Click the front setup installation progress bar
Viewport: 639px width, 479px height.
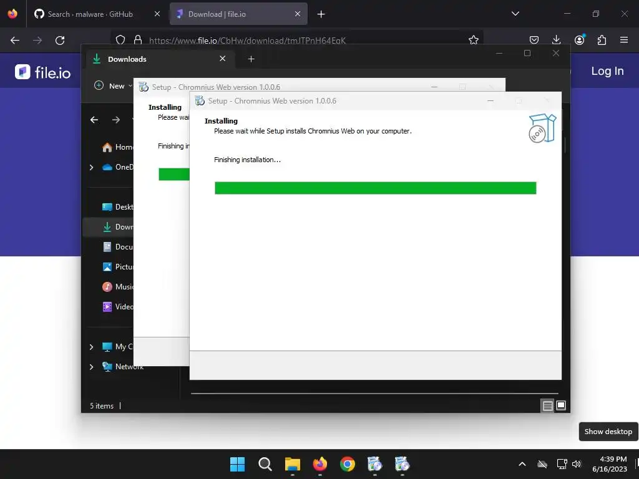tap(375, 188)
